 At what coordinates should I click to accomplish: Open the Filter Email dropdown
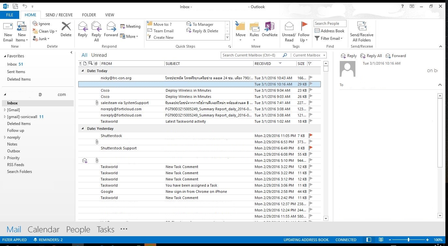pos(329,38)
